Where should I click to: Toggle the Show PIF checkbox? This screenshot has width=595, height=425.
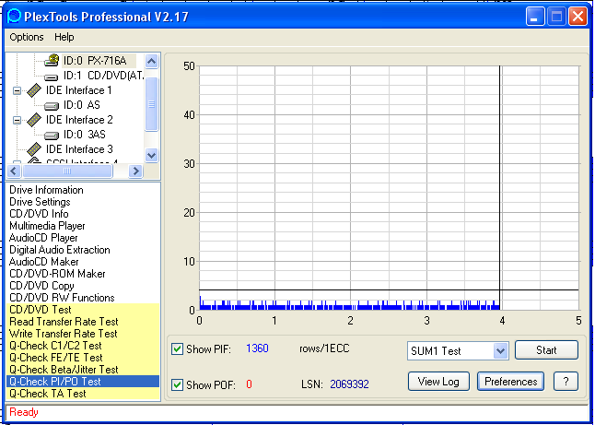point(177,348)
